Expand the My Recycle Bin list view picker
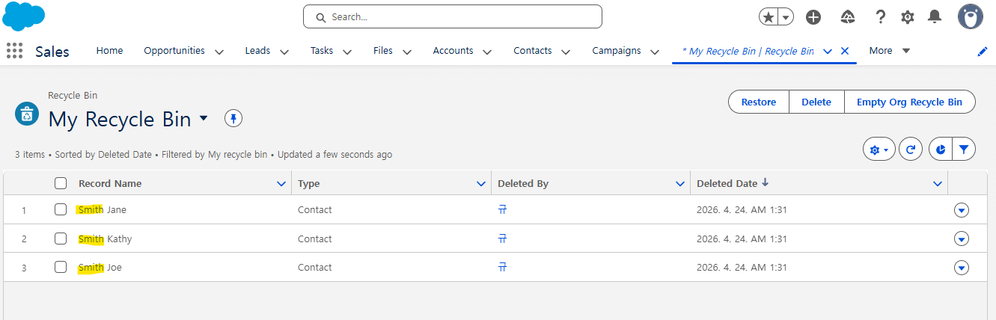 point(204,119)
